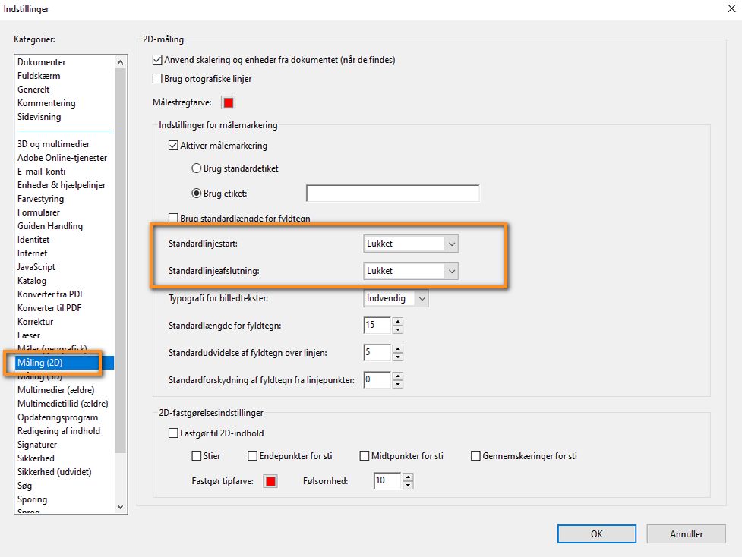The height and width of the screenshot is (557, 742).
Task: Check Gennemskæringer for sti checkbox
Action: pyautogui.click(x=475, y=456)
